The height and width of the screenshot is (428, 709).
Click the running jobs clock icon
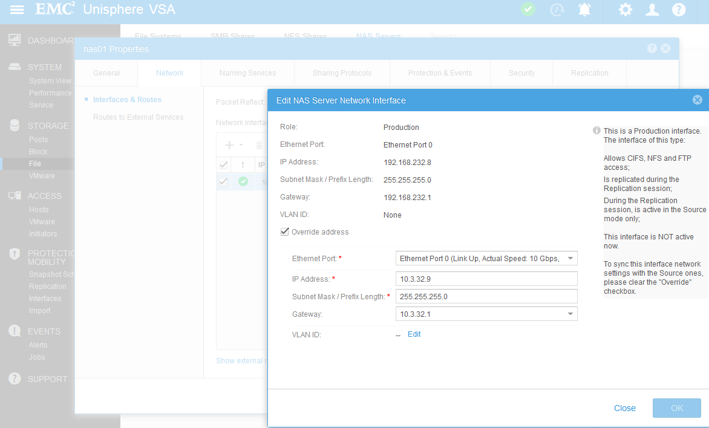[x=557, y=10]
